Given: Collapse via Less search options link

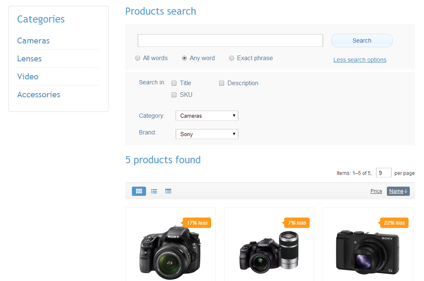Looking at the screenshot, I should tap(360, 60).
